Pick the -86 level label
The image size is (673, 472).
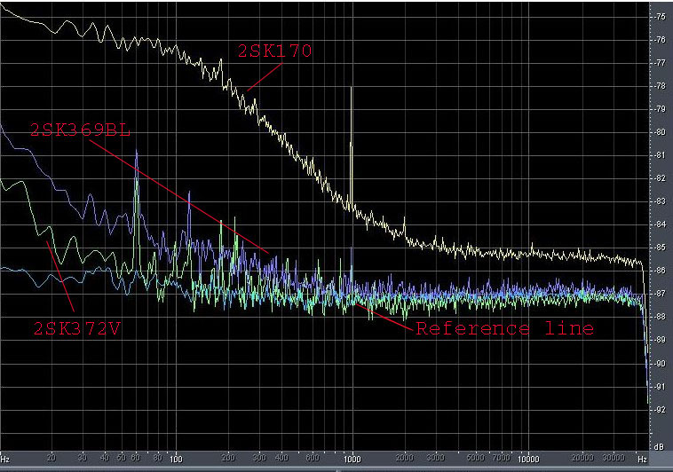pos(660,271)
